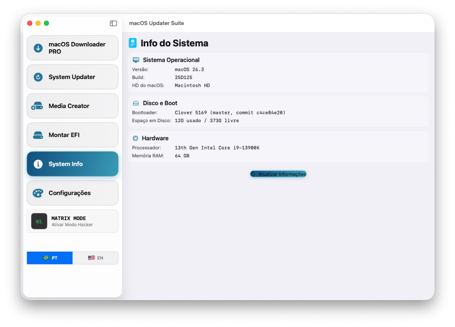Click the Macintosh HD value
455x327 pixels.
192,85
